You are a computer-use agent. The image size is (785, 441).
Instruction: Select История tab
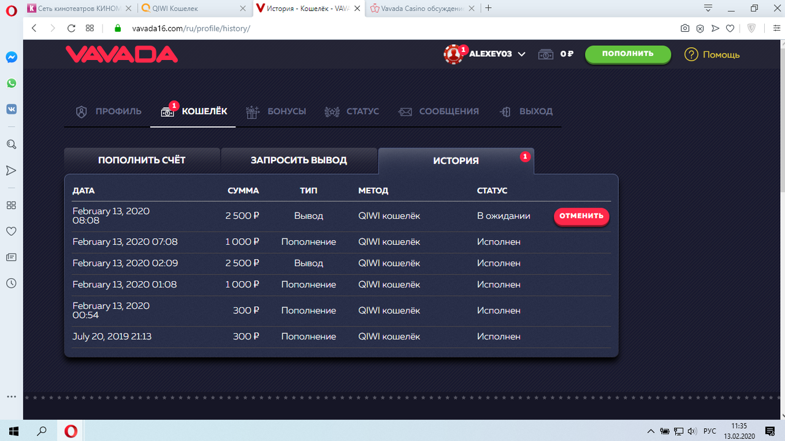[456, 160]
